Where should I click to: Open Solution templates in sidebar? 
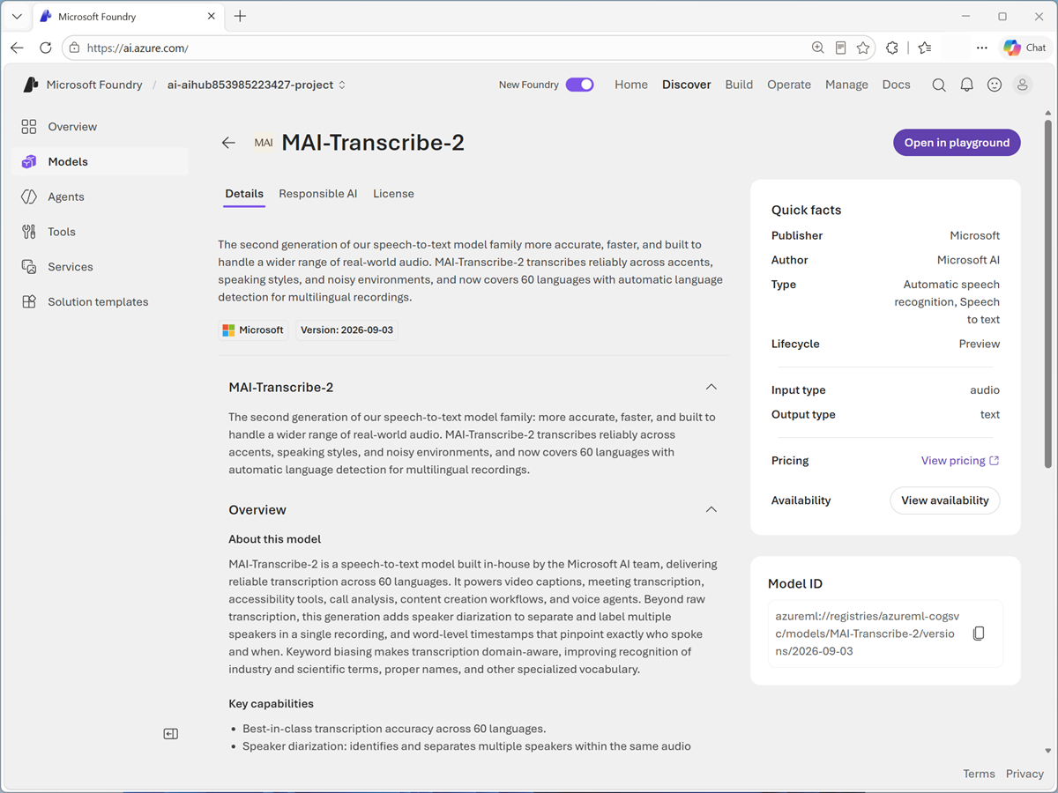pyautogui.click(x=100, y=302)
